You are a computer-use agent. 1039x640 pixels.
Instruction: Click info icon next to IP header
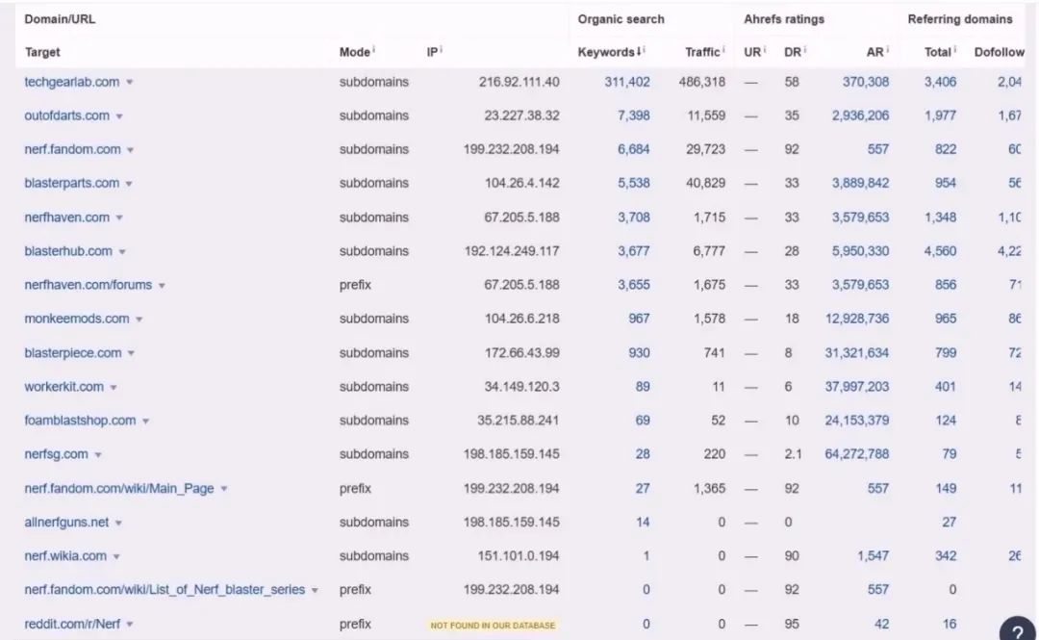(441, 51)
